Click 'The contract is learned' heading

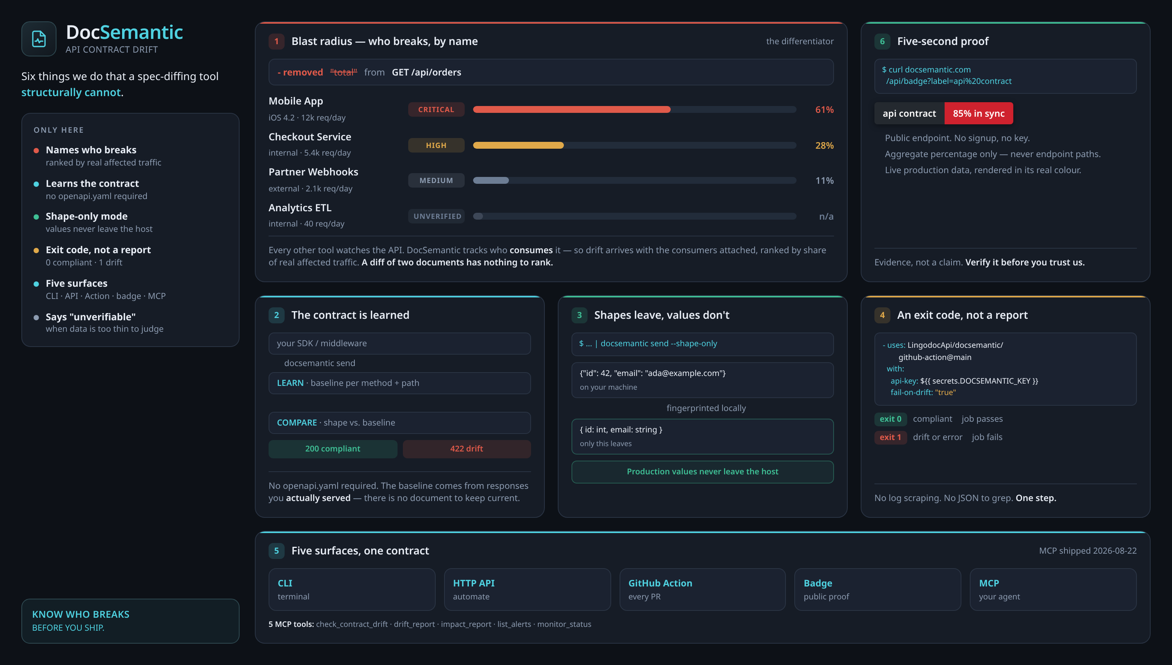pos(350,315)
